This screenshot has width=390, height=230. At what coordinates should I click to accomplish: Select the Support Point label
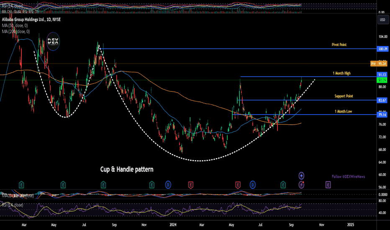[x=344, y=96]
